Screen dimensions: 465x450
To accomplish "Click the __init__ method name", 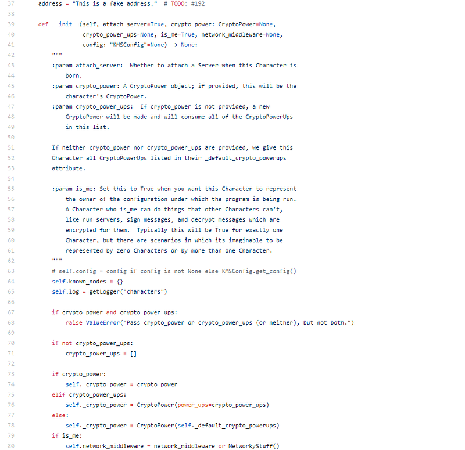I will point(66,24).
